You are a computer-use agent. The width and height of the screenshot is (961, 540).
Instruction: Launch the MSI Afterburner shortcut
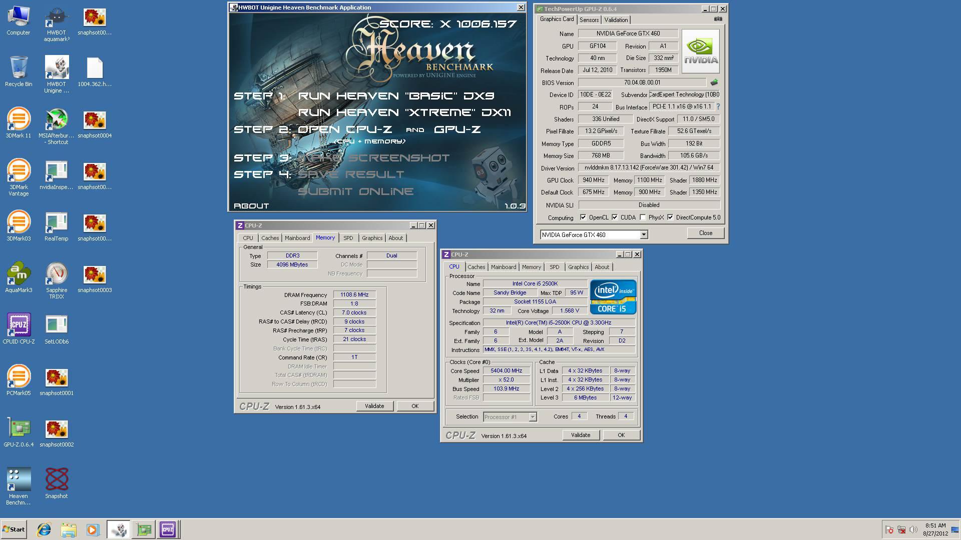57,126
